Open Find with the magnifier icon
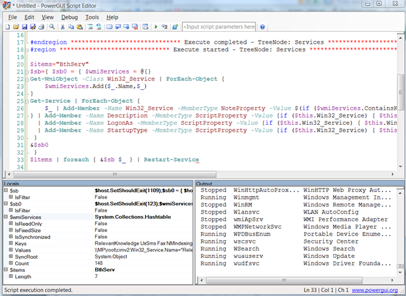406x296 pixels. 52,27
